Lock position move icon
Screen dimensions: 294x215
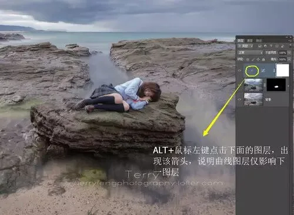(258, 59)
